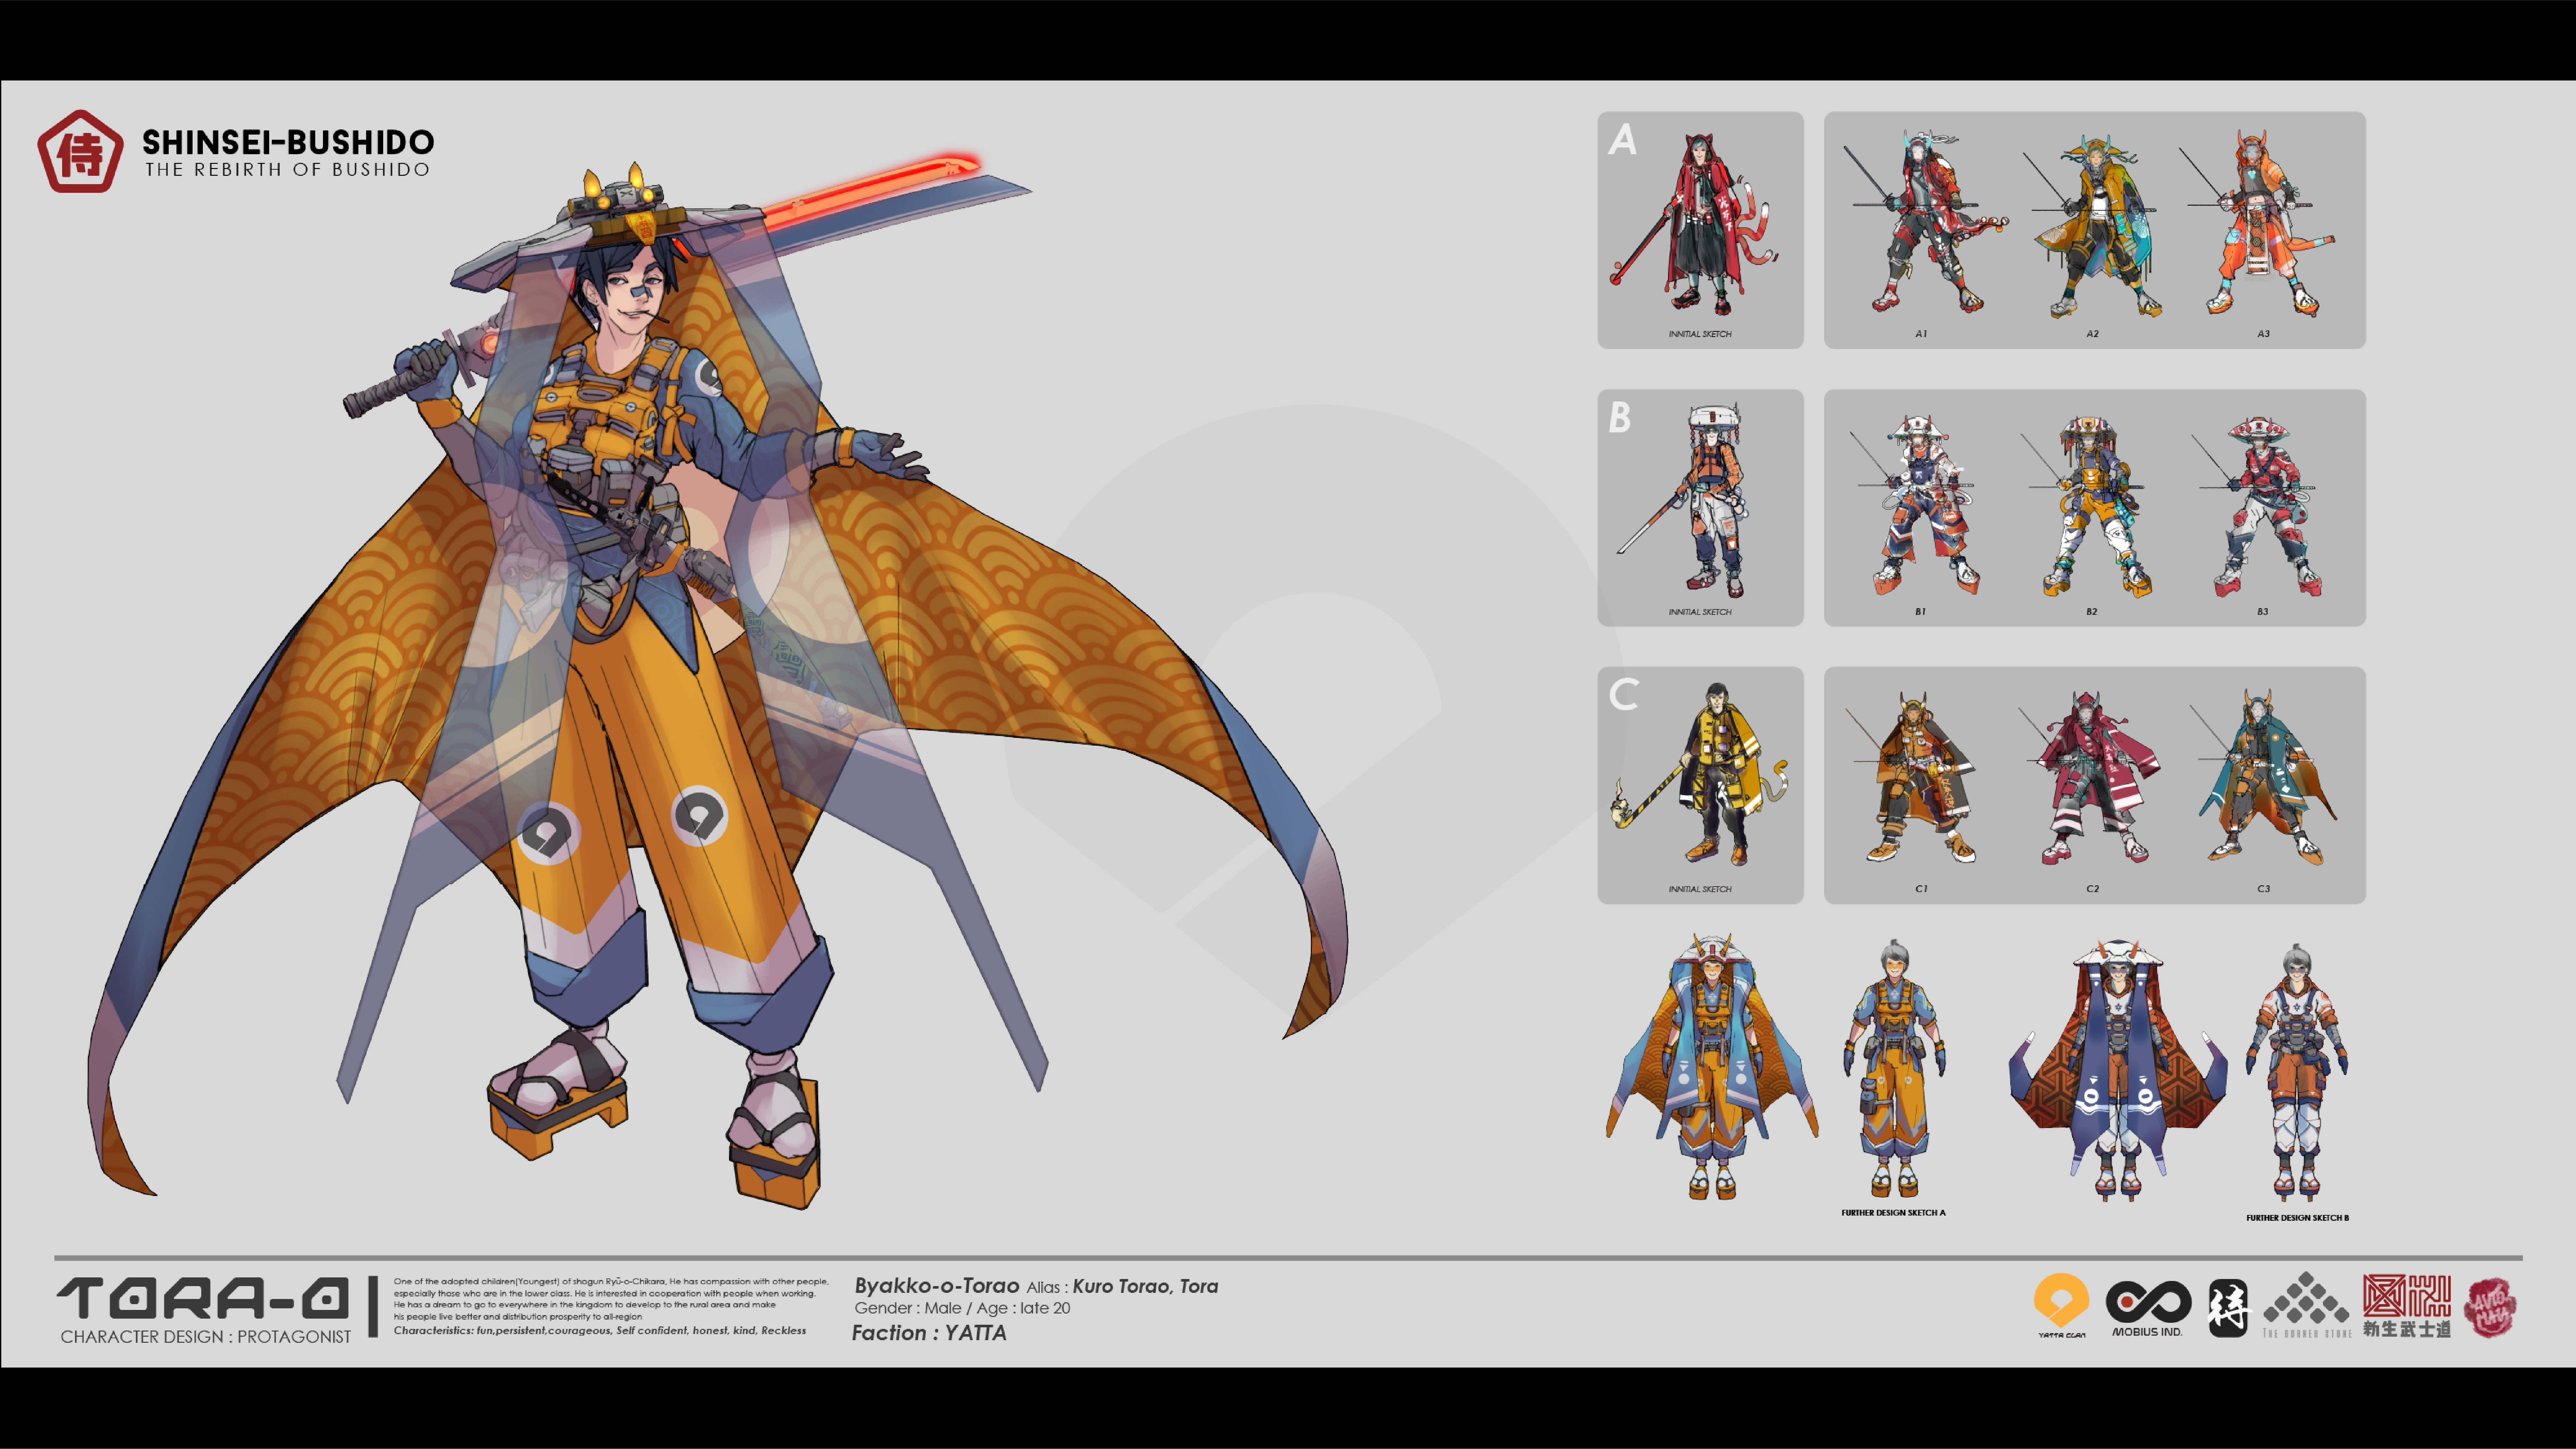
Task: Click the FURTHER DESIGN SKETCH B caption
Action: click(x=2297, y=1218)
